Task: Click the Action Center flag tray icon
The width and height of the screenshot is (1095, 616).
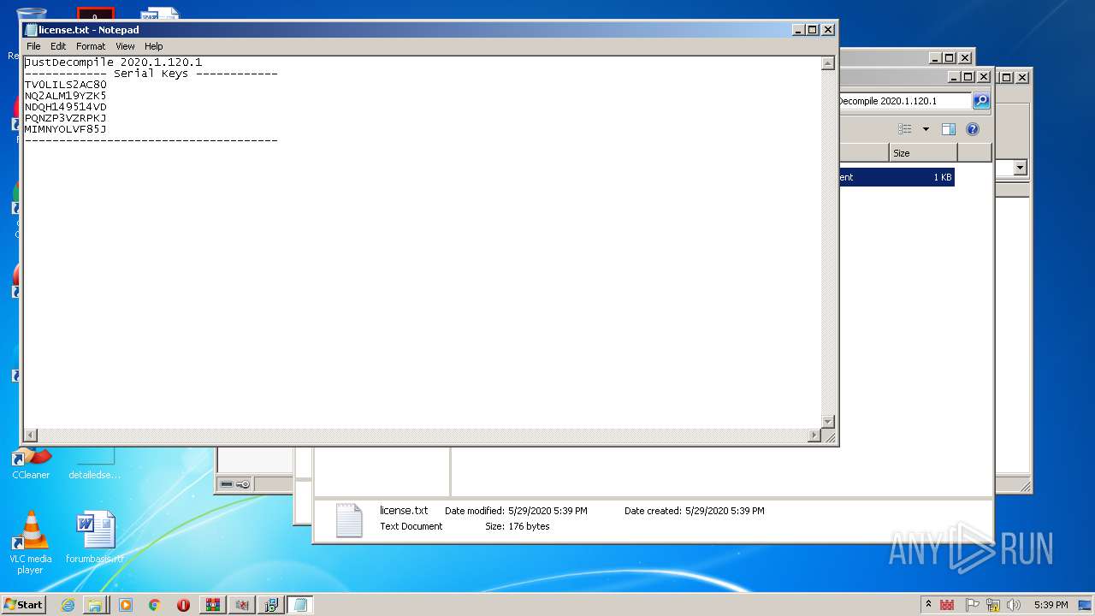Action: [973, 605]
